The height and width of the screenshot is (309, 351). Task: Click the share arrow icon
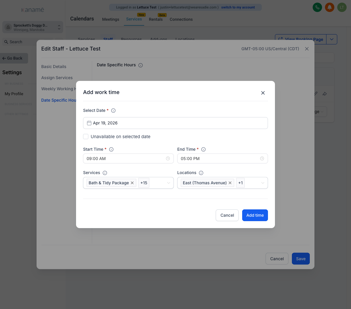pyautogui.click(x=325, y=94)
